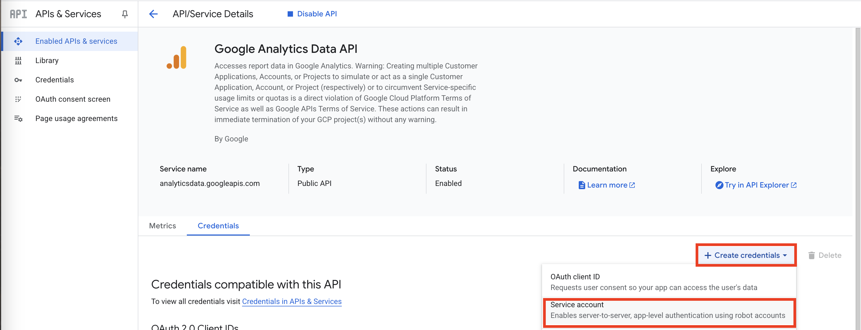Click the Explore column label

click(x=723, y=169)
